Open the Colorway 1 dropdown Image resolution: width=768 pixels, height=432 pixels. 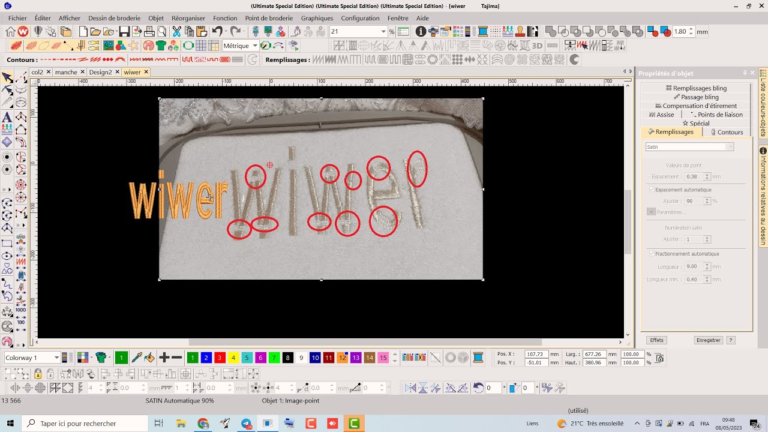coord(56,358)
